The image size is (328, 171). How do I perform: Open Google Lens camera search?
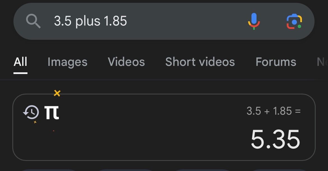294,21
